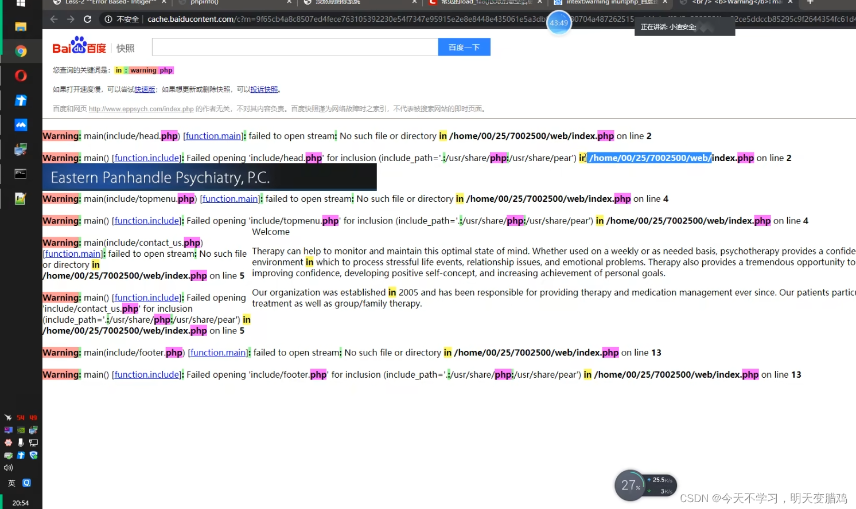856x509 pixels.
Task: Click the 百度一下 search button
Action: click(x=464, y=47)
